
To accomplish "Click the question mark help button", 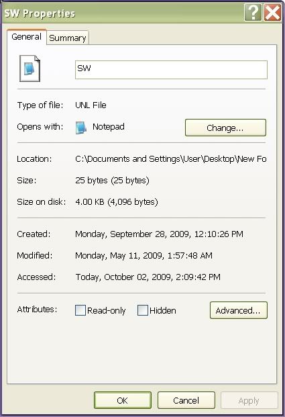I will click(253, 12).
